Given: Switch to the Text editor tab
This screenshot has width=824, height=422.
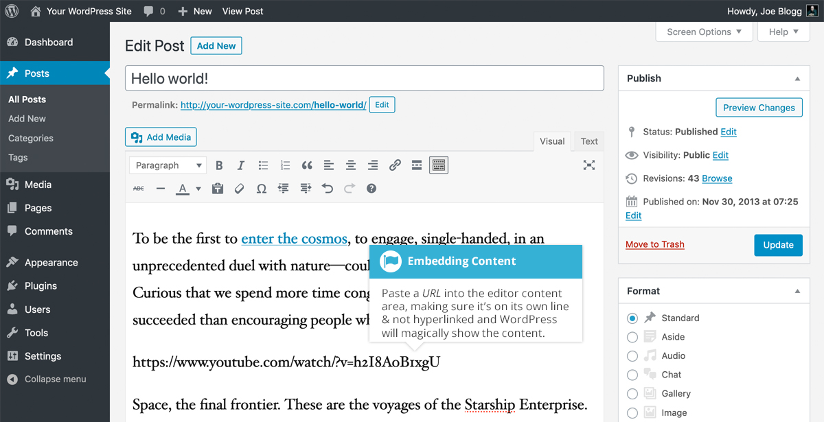Looking at the screenshot, I should click(589, 141).
